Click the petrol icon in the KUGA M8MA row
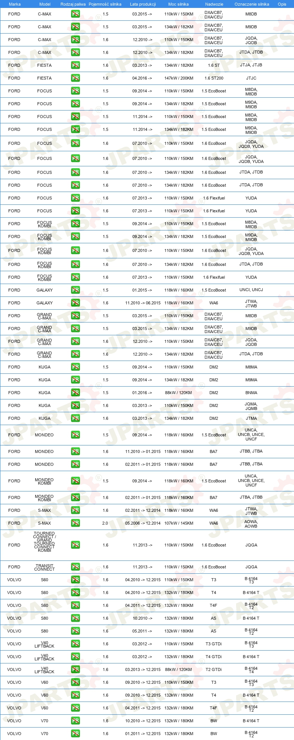Image resolution: width=294 pixels, height=740 pixels. 75,367
